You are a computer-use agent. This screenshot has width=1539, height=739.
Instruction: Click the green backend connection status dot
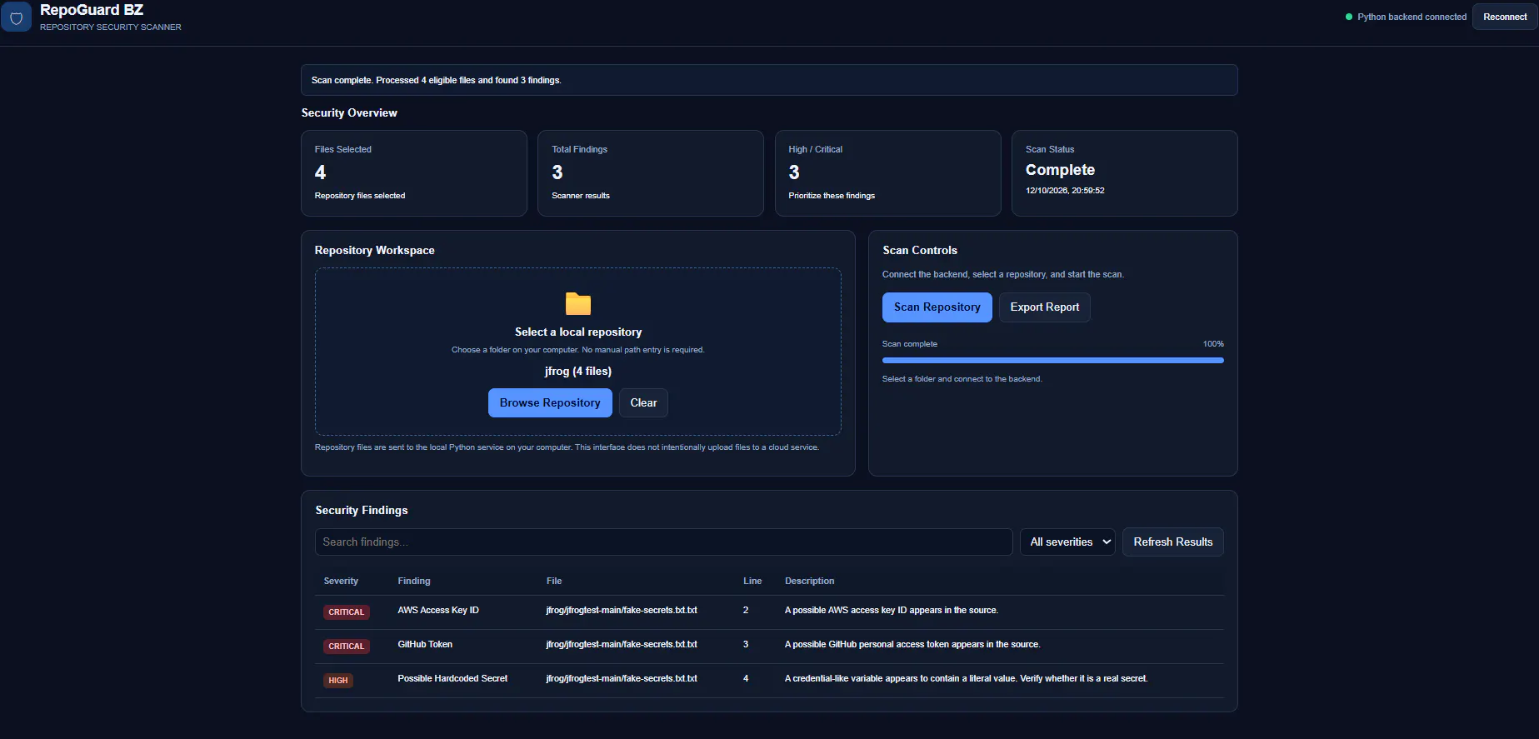(x=1349, y=17)
